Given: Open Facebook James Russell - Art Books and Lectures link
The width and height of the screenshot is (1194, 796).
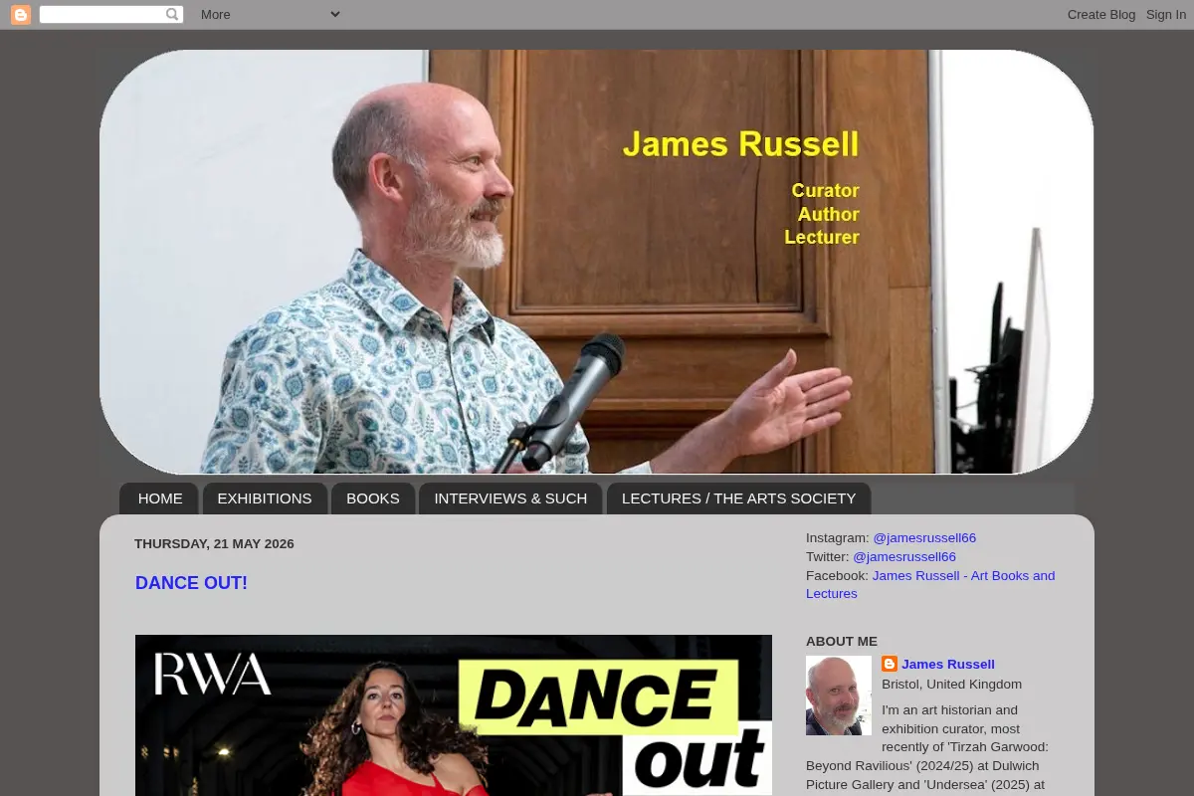Looking at the screenshot, I should [930, 585].
